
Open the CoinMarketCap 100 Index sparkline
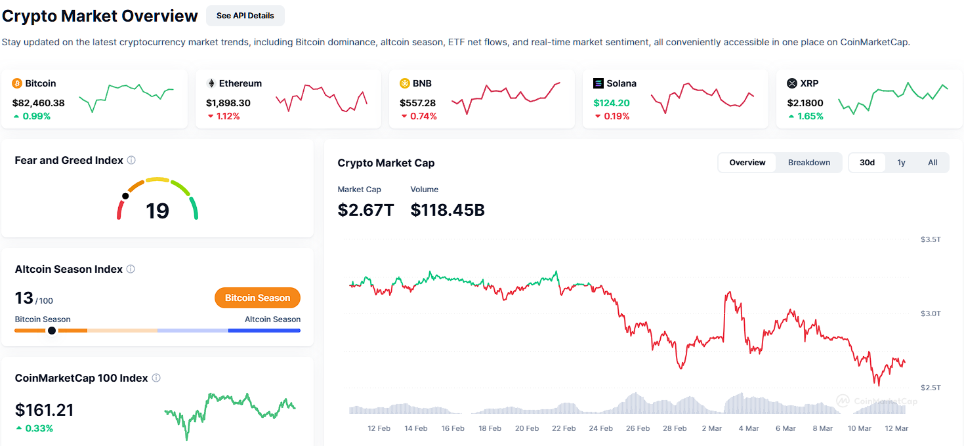(230, 412)
